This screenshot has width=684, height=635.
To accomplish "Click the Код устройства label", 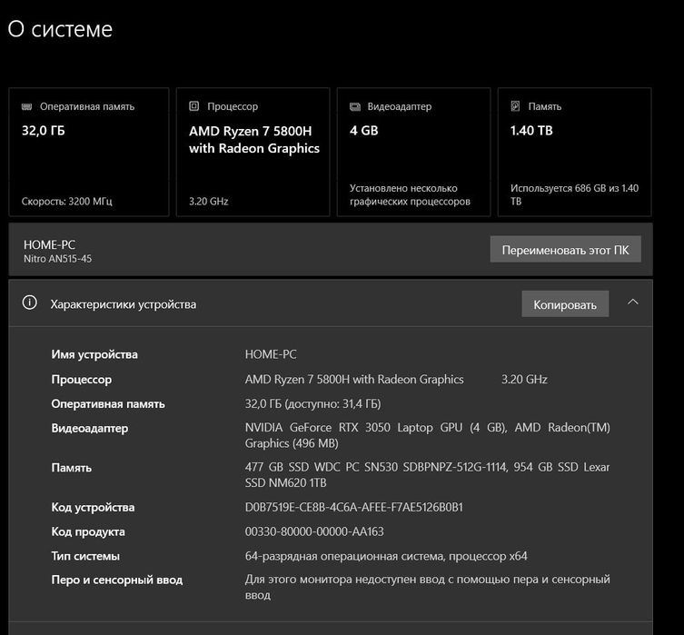I will click(x=93, y=507).
